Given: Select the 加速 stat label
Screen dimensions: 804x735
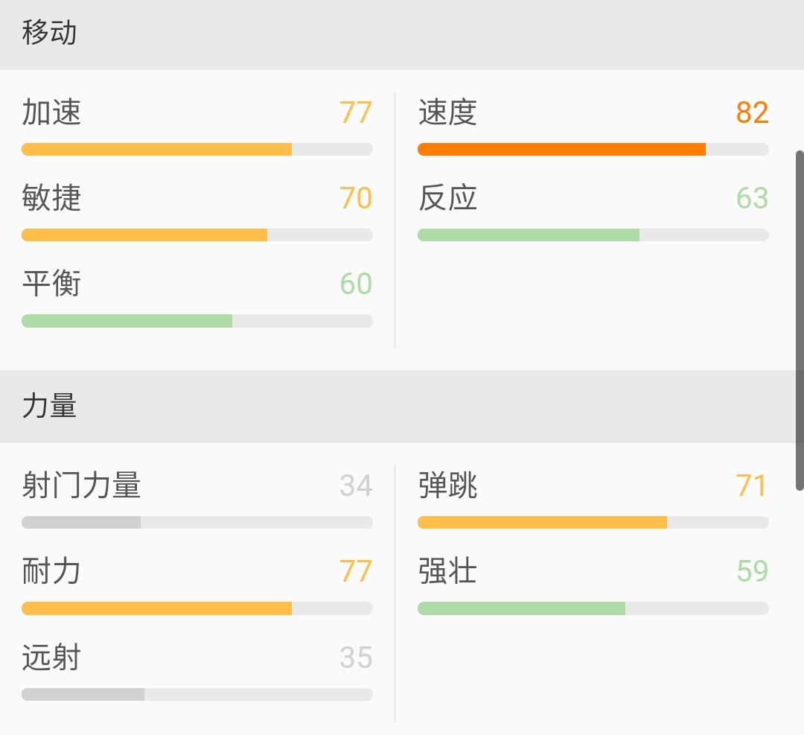Looking at the screenshot, I should pos(50,112).
